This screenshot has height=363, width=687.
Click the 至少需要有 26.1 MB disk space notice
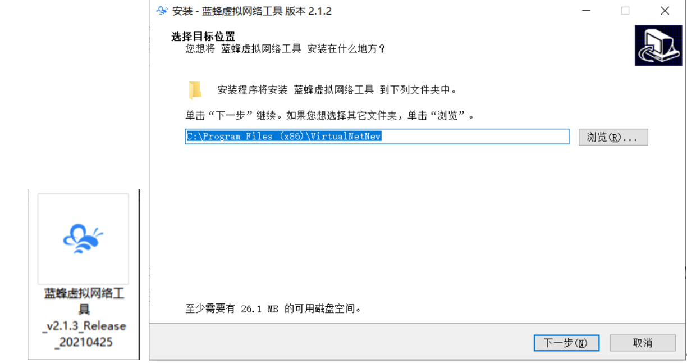(273, 308)
